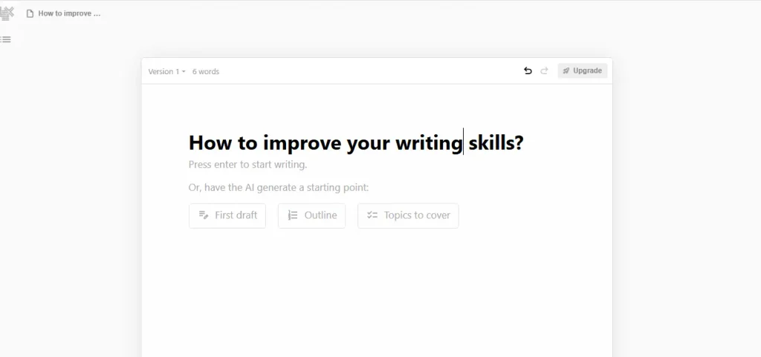Click the pencil icon for First draft
The image size is (761, 357).
[x=204, y=215]
